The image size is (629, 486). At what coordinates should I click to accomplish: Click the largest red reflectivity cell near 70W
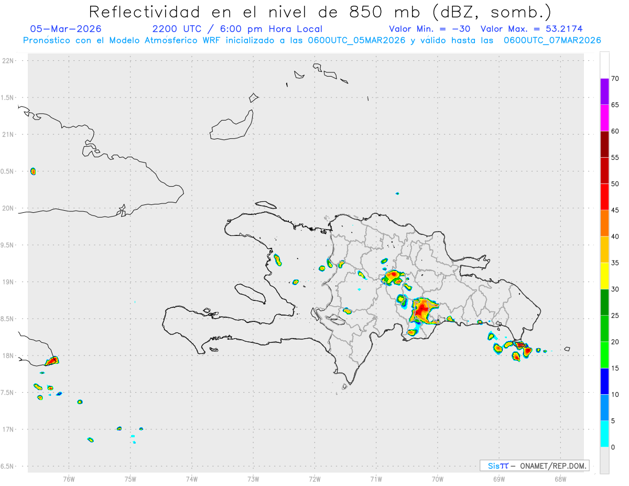click(422, 310)
